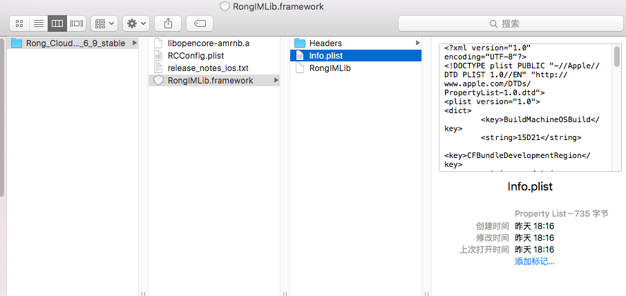Switch to icon view mode
This screenshot has width=626, height=296.
(x=19, y=23)
